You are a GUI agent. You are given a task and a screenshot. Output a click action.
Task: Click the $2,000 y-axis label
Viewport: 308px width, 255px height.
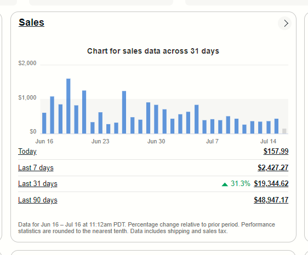point(27,63)
